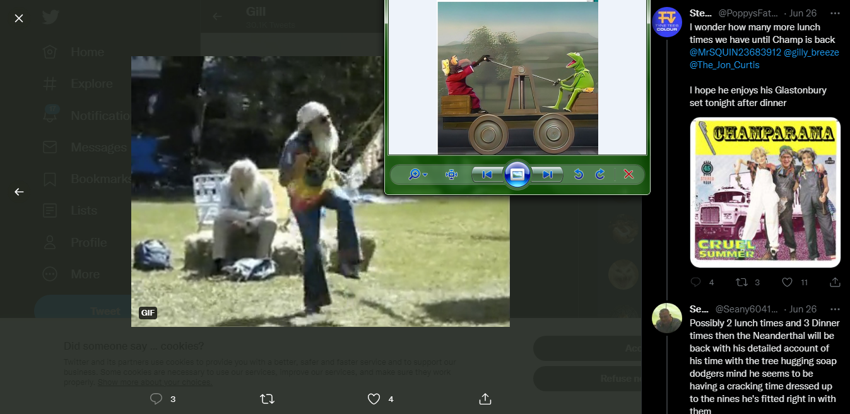Share Ste's Champarama tweet
Viewport: 850px width, 414px height.
click(x=835, y=282)
